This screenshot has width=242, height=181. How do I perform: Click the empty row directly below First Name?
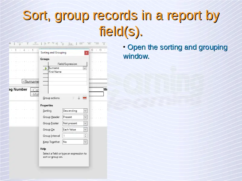(x=67, y=76)
